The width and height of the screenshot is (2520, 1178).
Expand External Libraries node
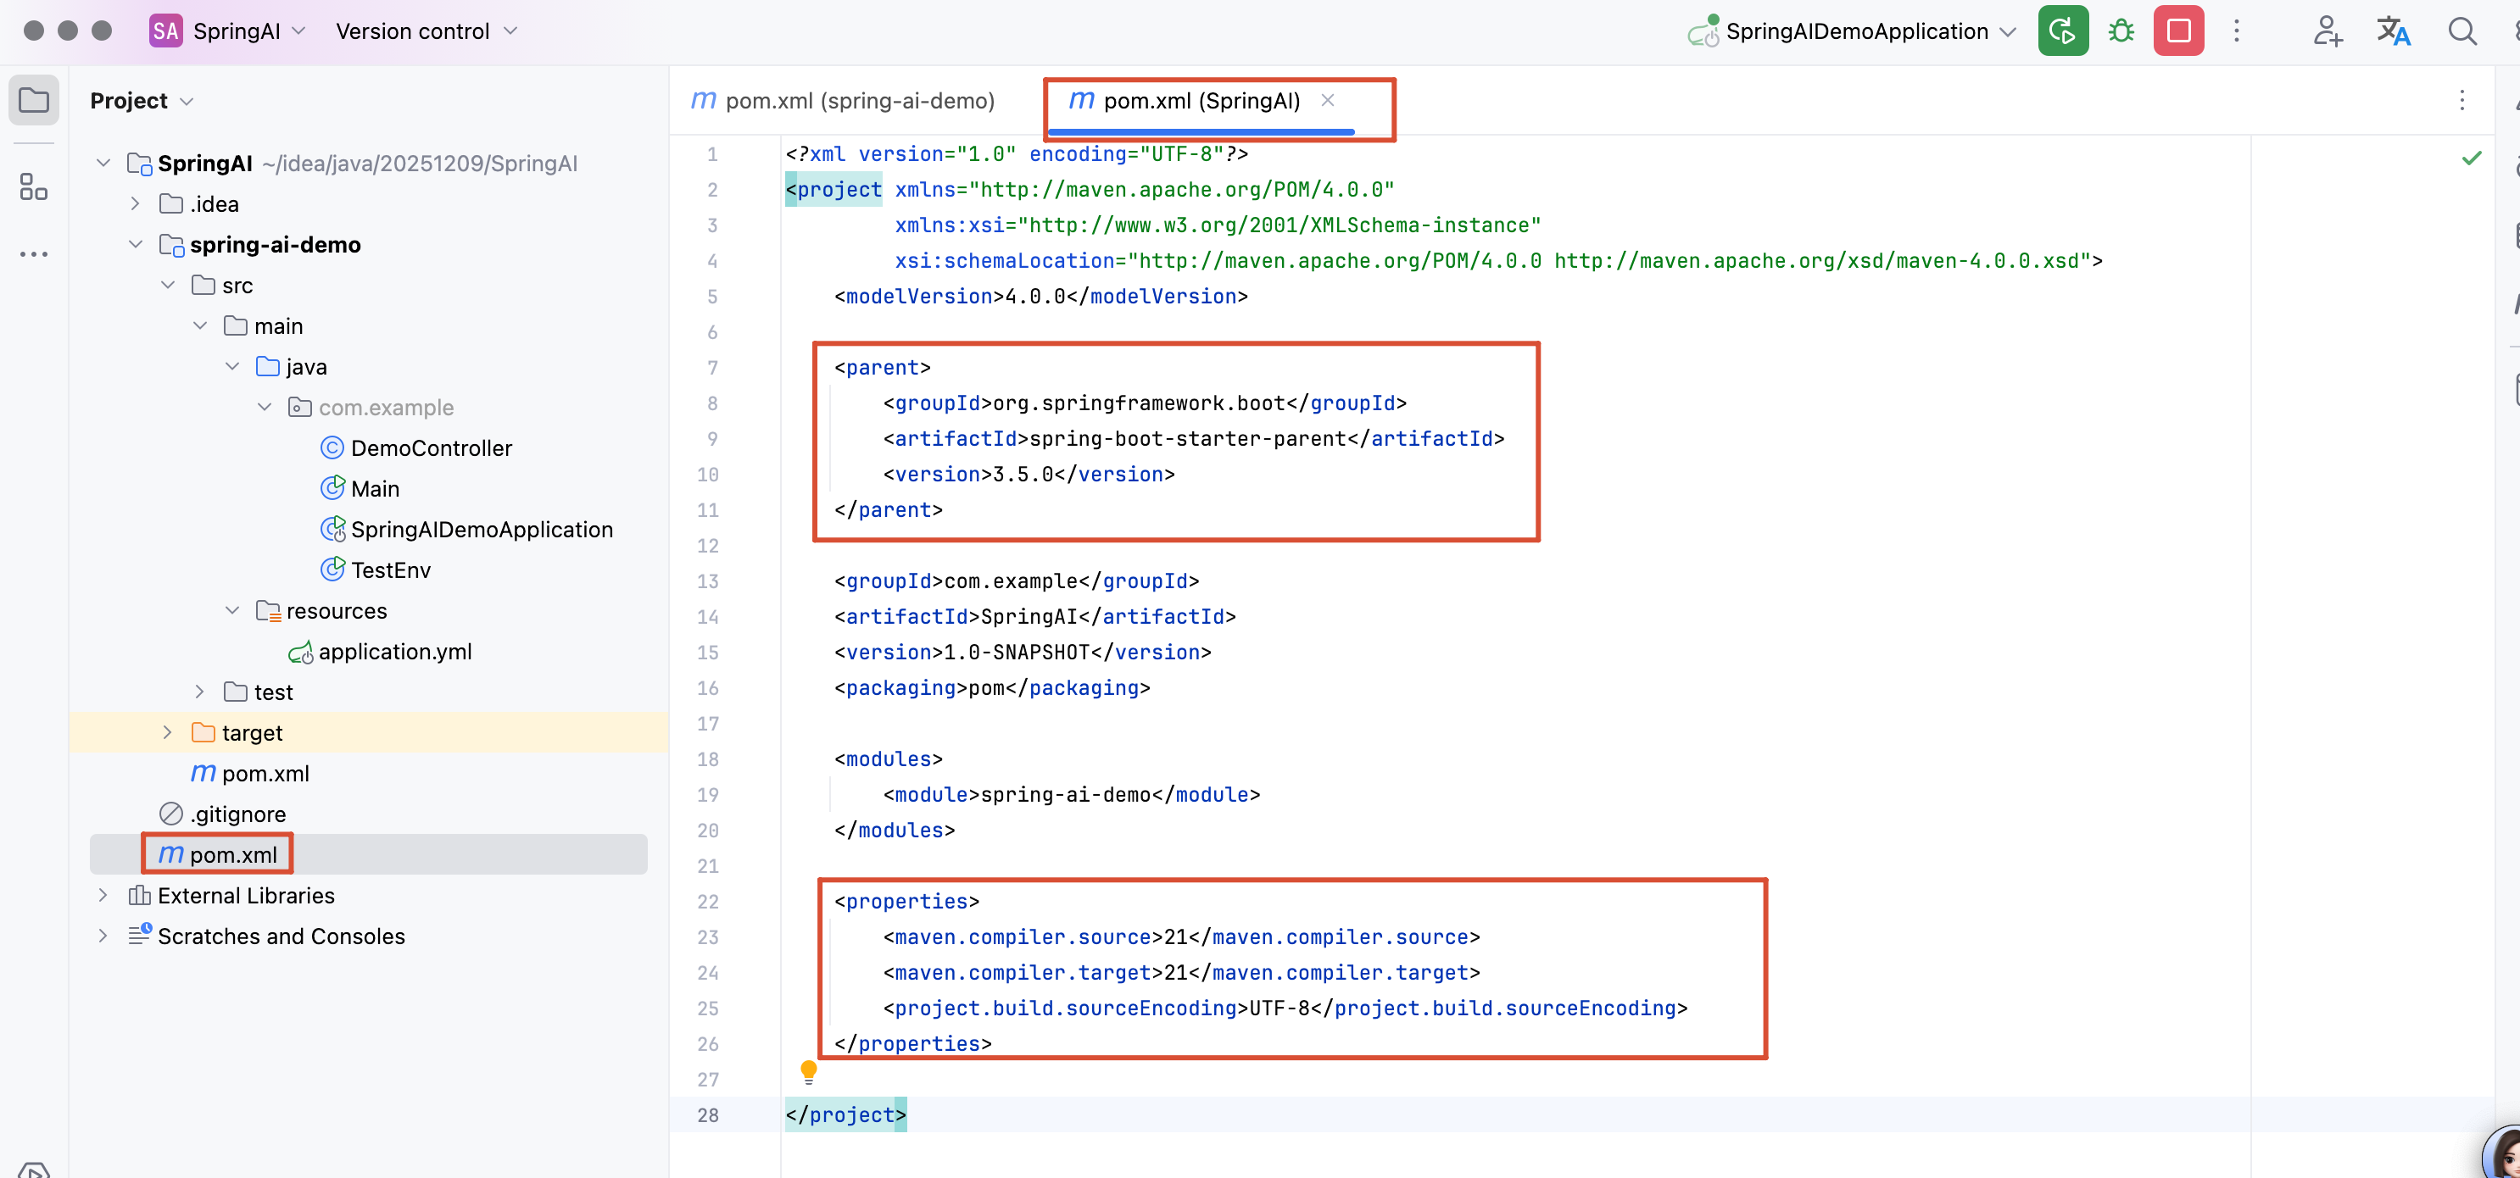pyautogui.click(x=103, y=896)
